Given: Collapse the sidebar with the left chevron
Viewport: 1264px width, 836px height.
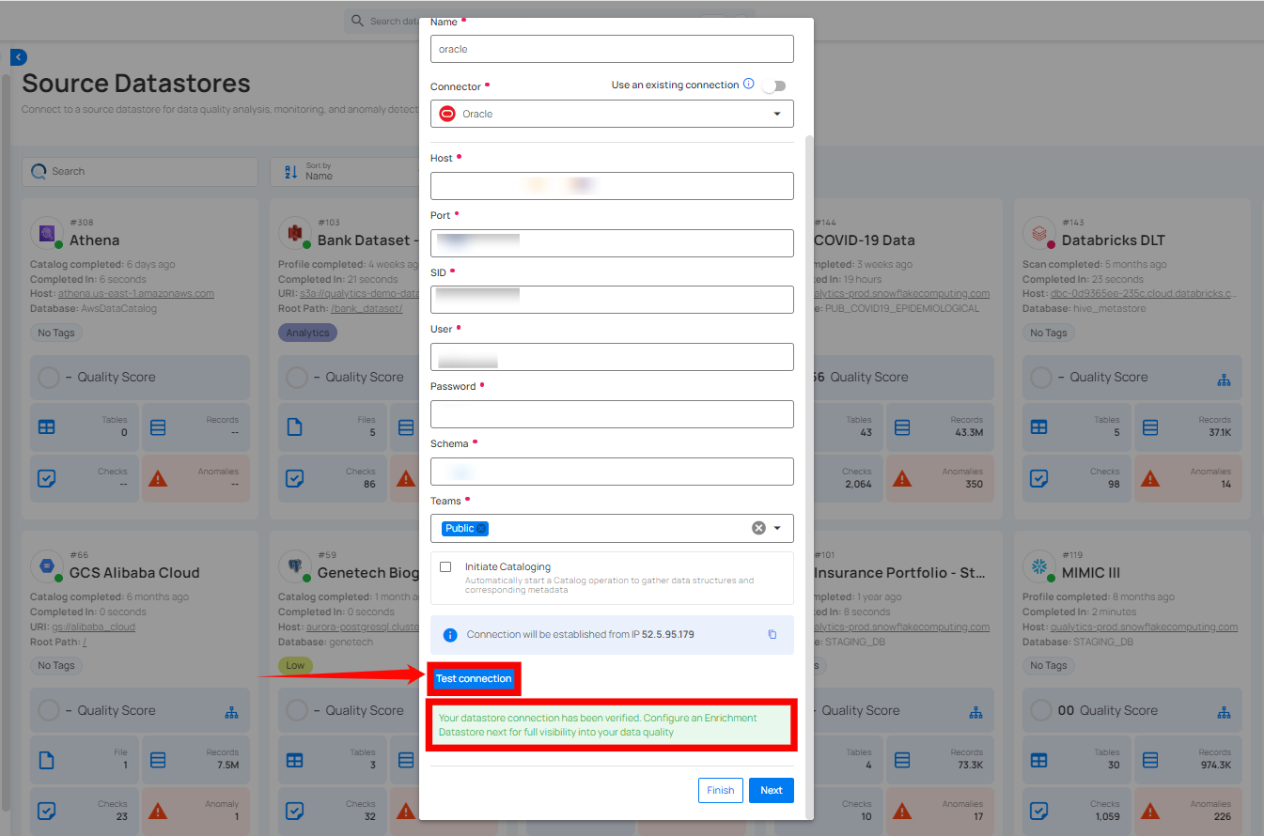Looking at the screenshot, I should 19,57.
